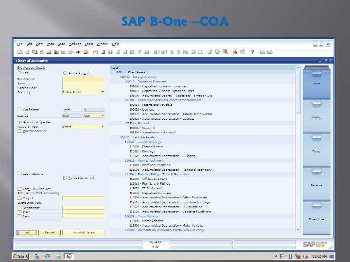
Task: Click the orange Alerts overview icon
Action: (235, 52)
